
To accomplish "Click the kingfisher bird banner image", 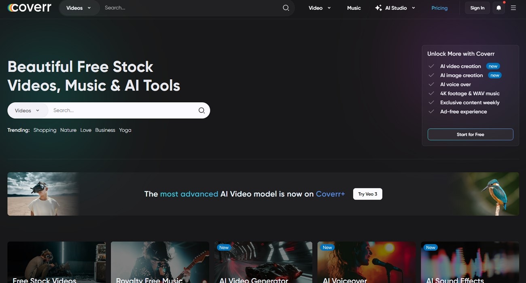I will (488, 194).
